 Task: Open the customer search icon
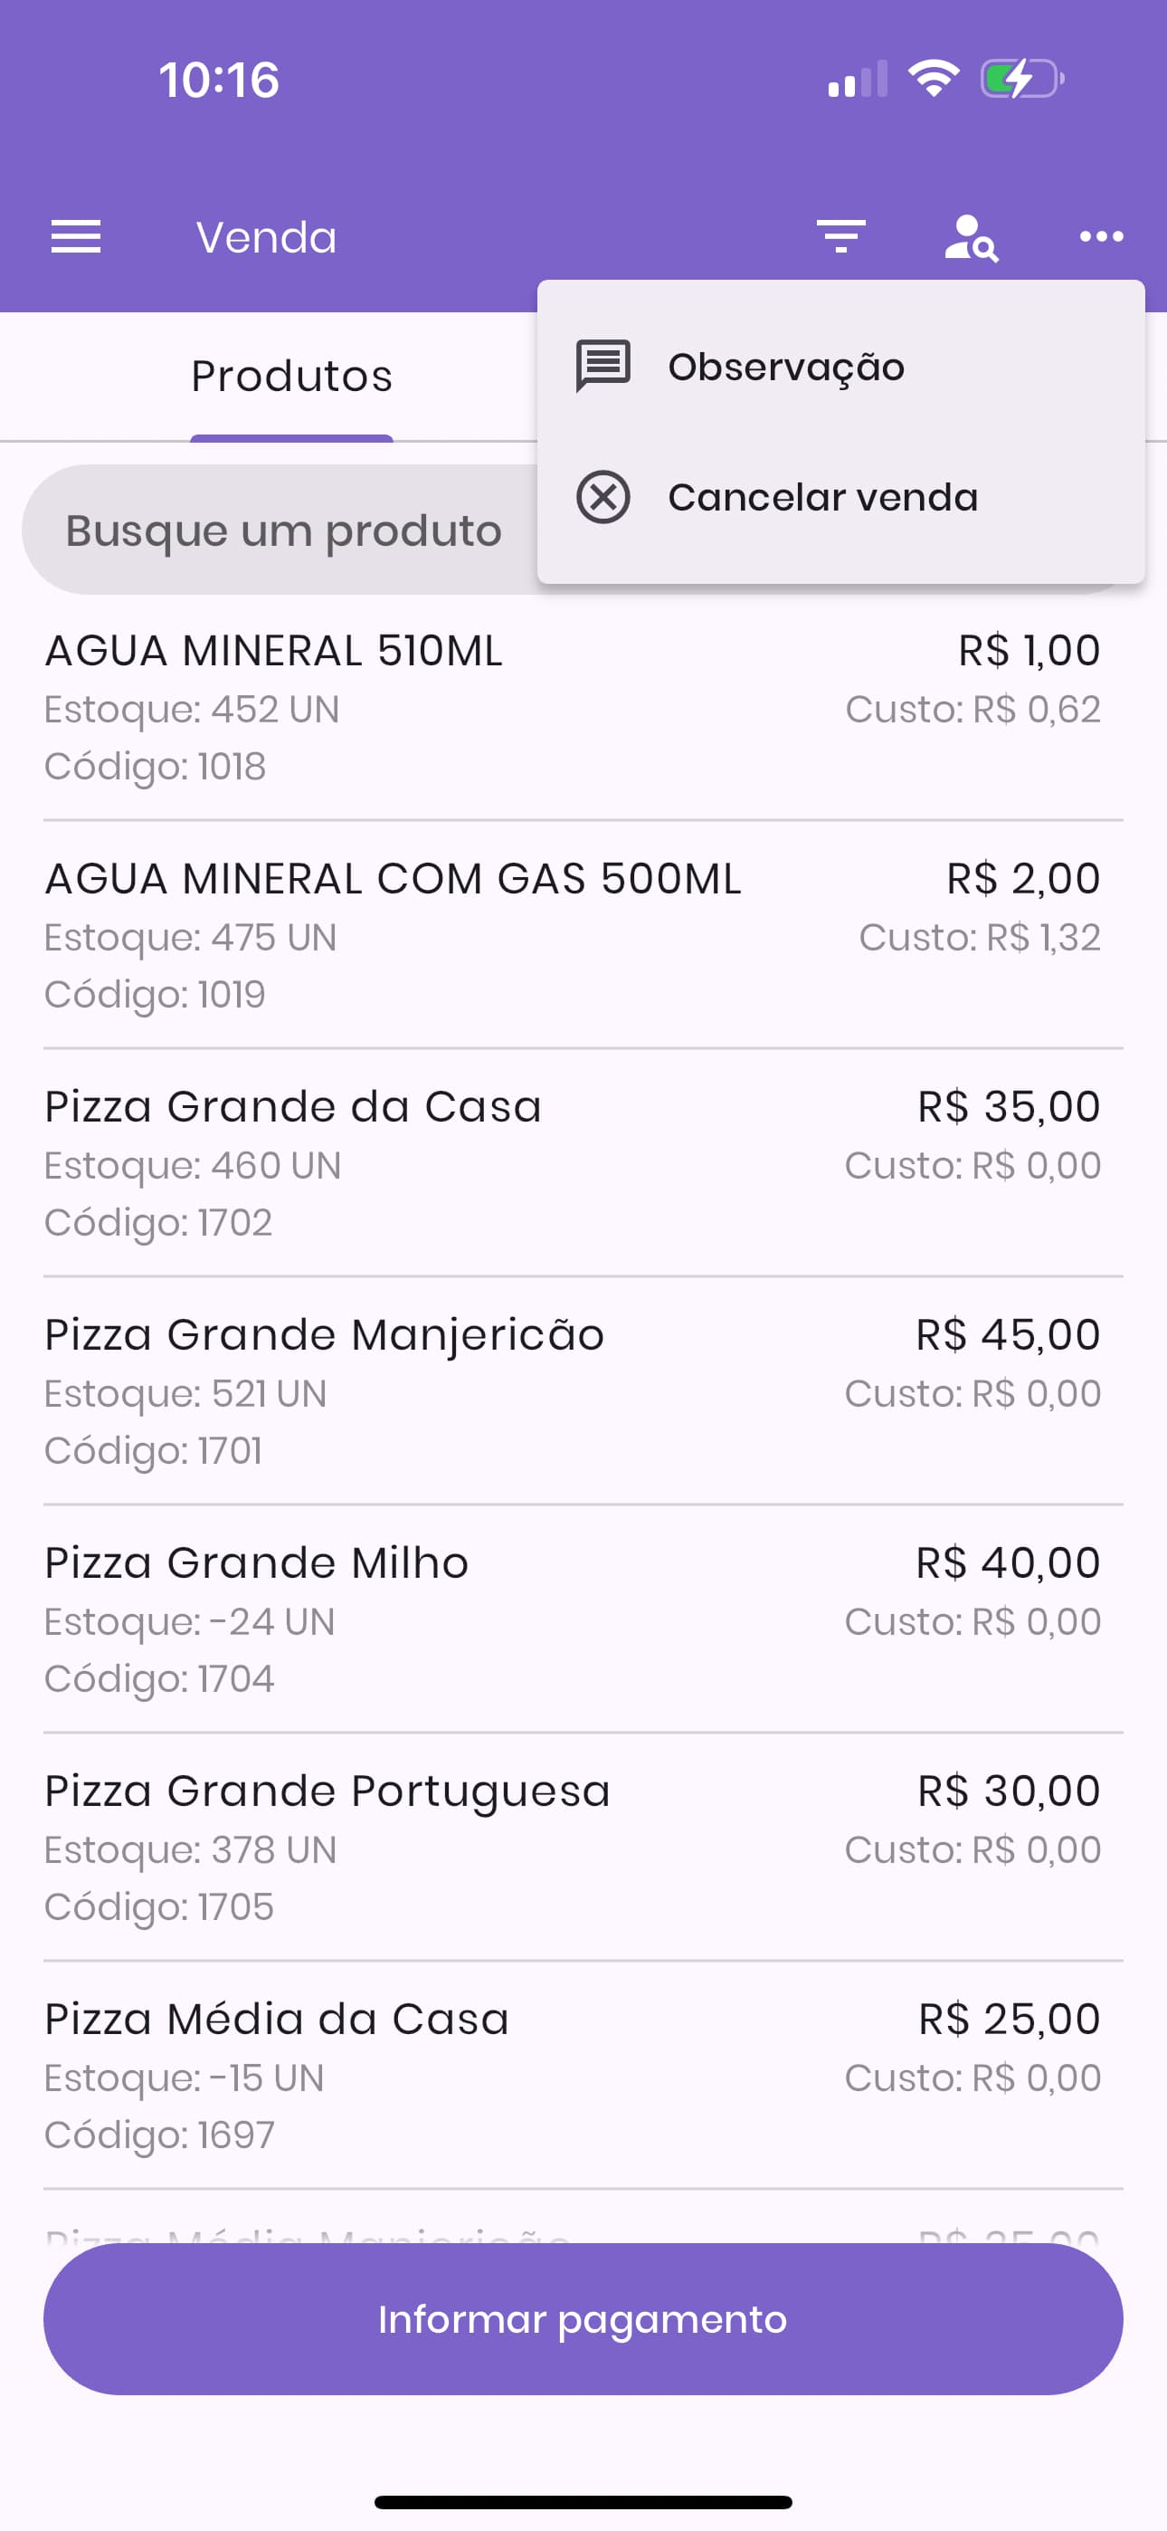click(x=971, y=237)
